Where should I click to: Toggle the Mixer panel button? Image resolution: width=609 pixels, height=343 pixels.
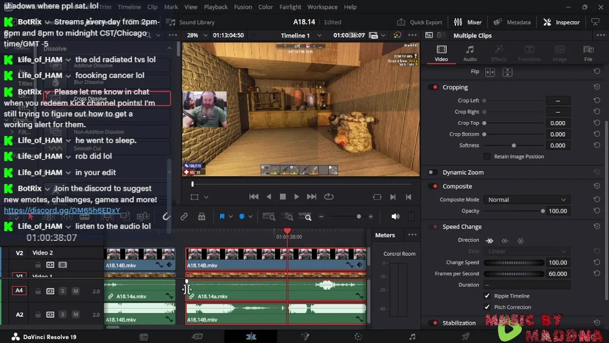(x=468, y=22)
